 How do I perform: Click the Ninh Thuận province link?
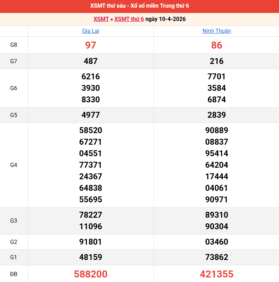pos(216,31)
